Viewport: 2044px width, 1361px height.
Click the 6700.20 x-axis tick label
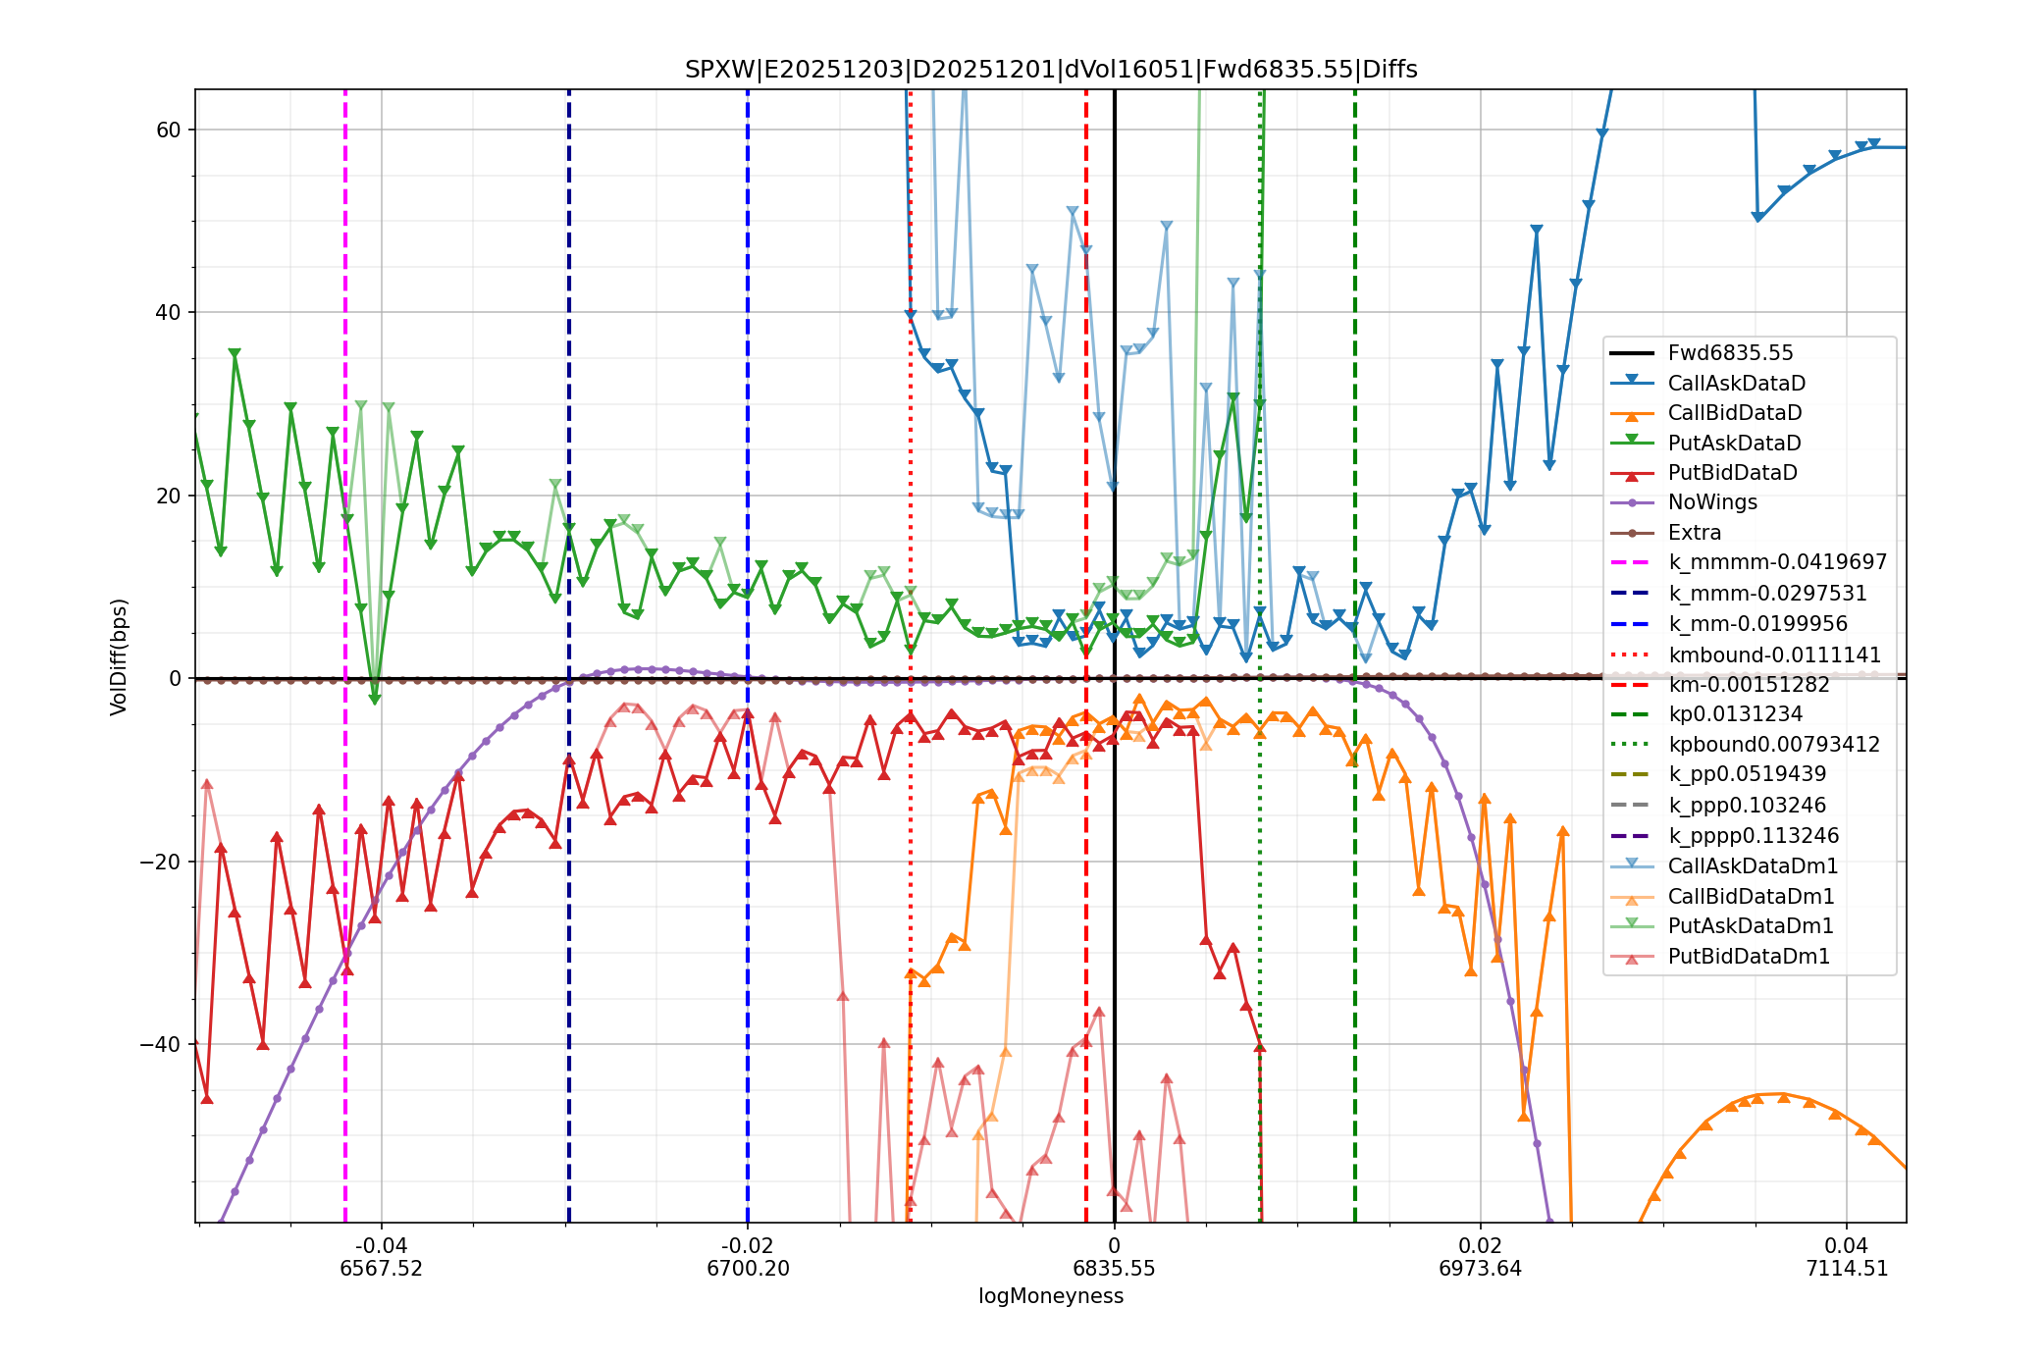pyautogui.click(x=748, y=1268)
